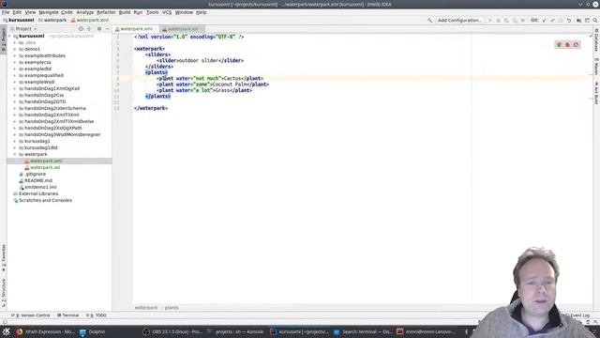Open Event Log tool window
Image resolution: width=600 pixels, height=338 pixels.
point(577,315)
